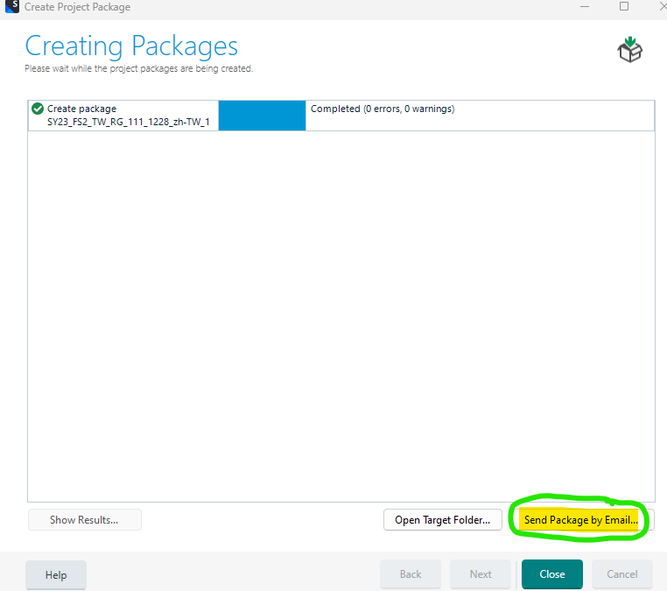Viewport: 667px width, 591px height.
Task: Click the package box icon at top right
Action: coord(630,50)
